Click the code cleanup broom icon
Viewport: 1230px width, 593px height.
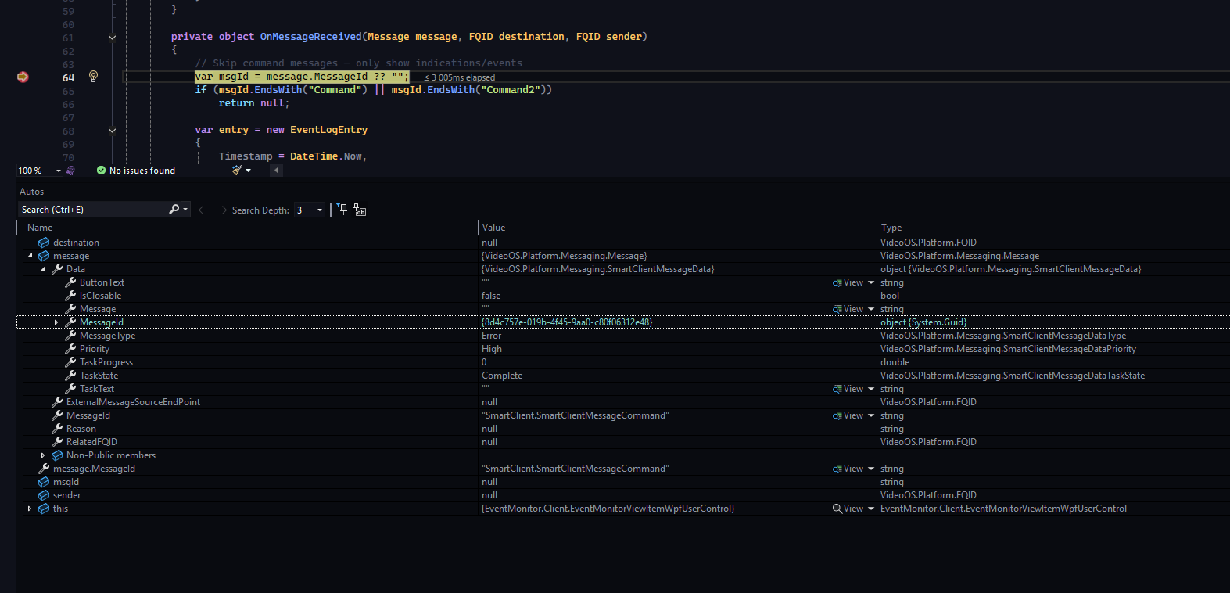coord(237,171)
